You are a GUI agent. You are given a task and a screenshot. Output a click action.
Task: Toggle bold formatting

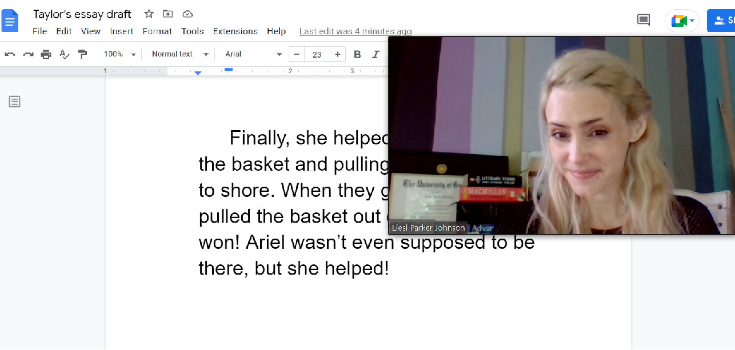pyautogui.click(x=357, y=54)
